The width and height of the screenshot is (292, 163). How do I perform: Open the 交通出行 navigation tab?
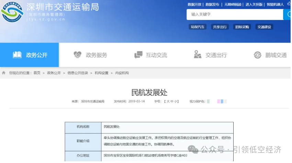pyautogui.click(x=216, y=55)
